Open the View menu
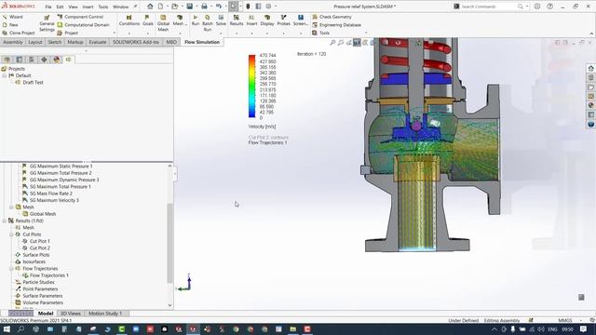The width and height of the screenshot is (596, 335). click(x=73, y=7)
